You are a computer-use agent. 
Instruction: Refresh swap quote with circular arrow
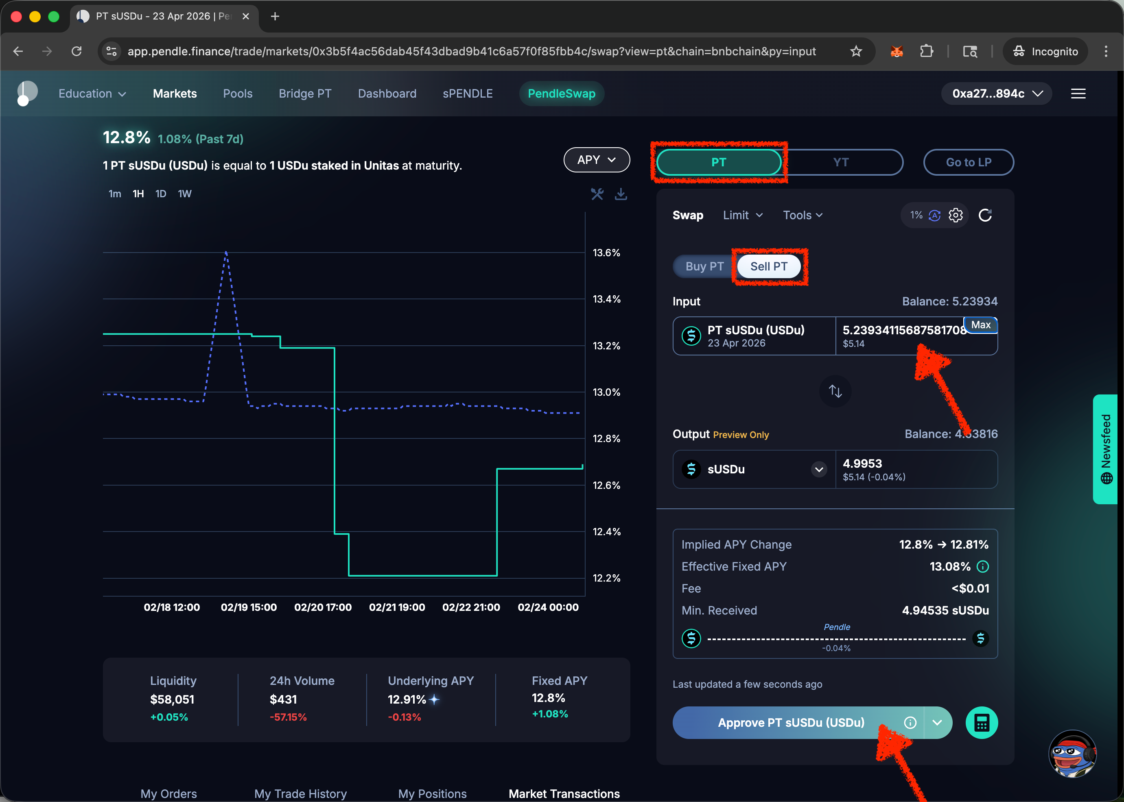(985, 215)
